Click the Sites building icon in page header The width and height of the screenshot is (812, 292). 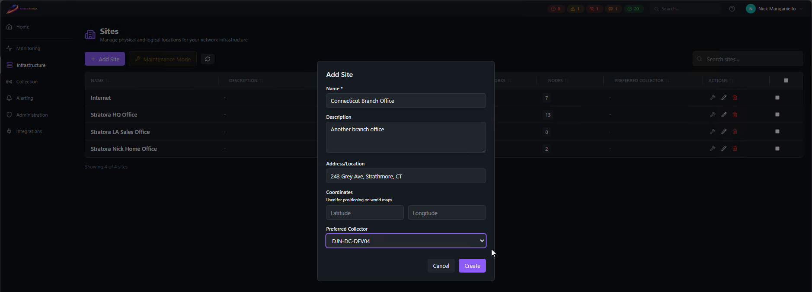click(x=90, y=35)
